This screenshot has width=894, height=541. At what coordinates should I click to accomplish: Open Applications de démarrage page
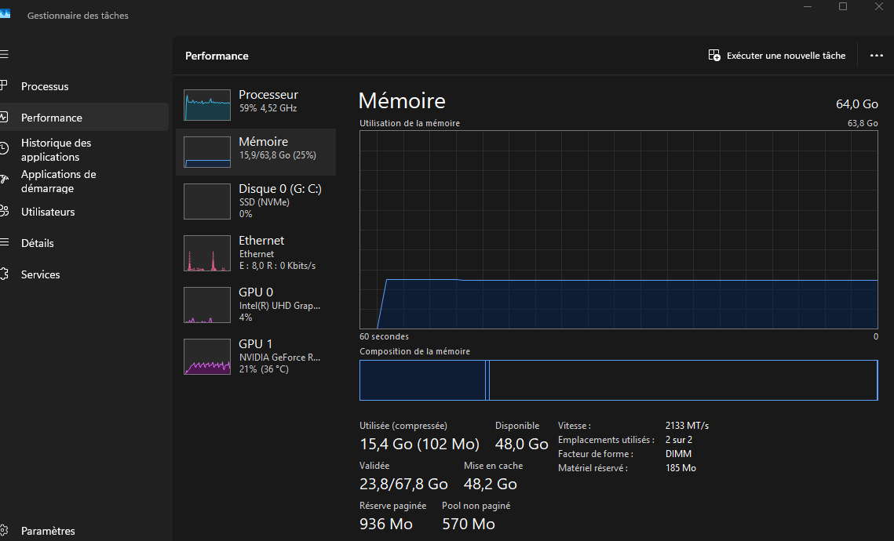pos(59,181)
